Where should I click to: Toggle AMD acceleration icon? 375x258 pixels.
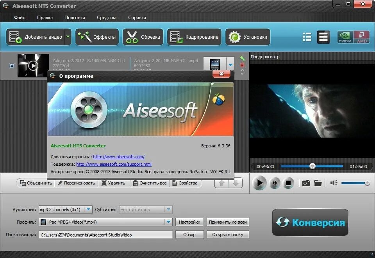pyautogui.click(x=361, y=37)
